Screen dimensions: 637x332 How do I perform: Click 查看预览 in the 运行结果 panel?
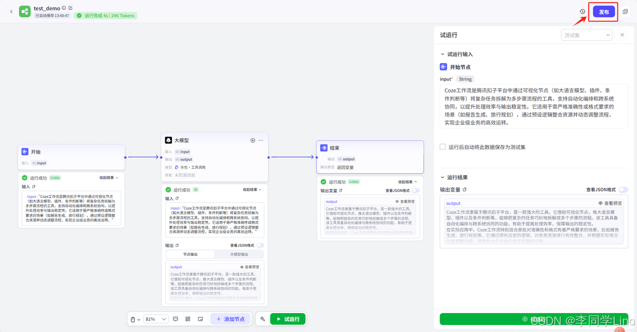(610, 203)
